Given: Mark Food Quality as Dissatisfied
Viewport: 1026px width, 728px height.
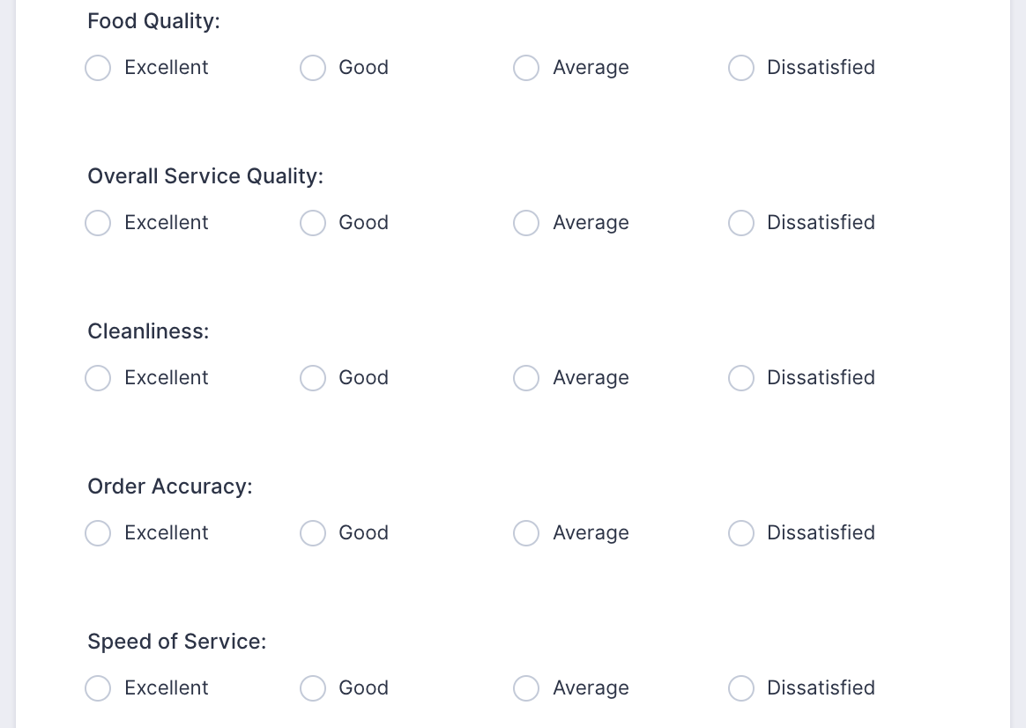Looking at the screenshot, I should tap(741, 68).
